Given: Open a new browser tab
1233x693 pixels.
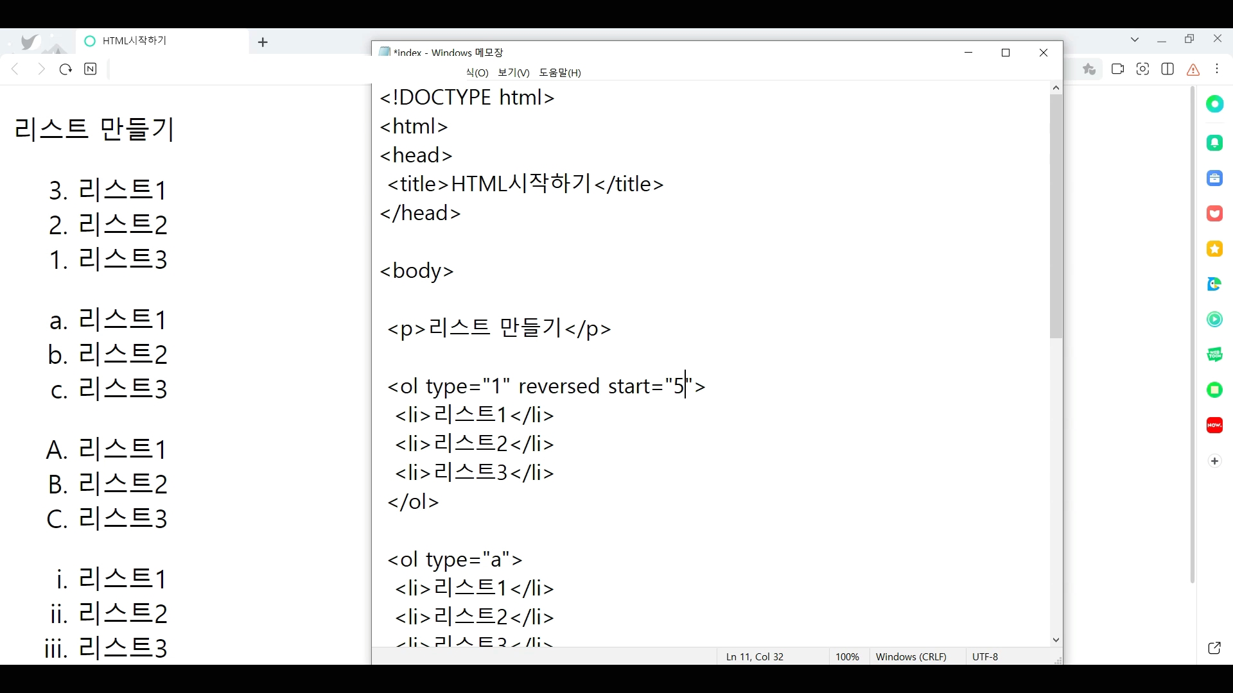Looking at the screenshot, I should pyautogui.click(x=263, y=42).
